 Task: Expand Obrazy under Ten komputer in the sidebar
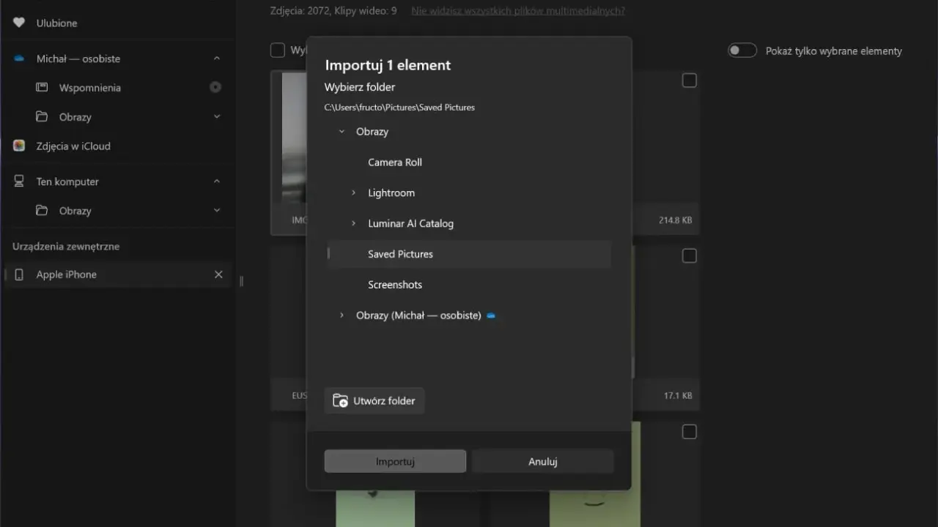[x=217, y=211]
